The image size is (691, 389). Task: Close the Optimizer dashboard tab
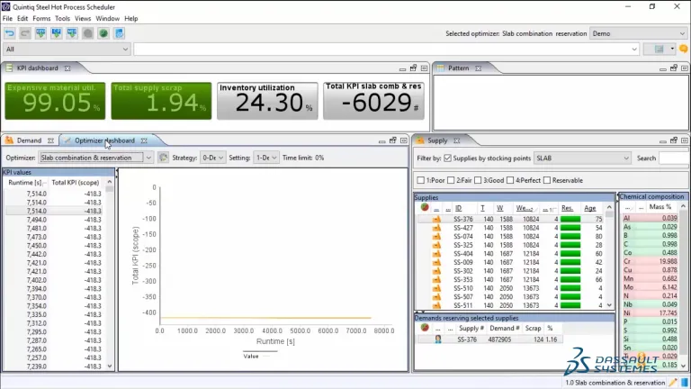tap(144, 140)
